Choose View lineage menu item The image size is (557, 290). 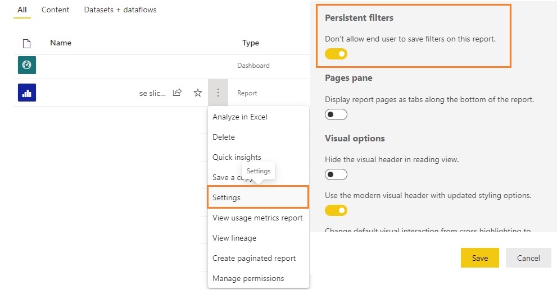258,238
